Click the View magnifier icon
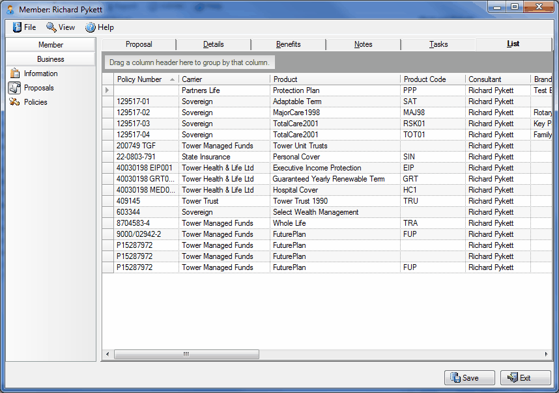Image resolution: width=559 pixels, height=393 pixels. pos(51,27)
